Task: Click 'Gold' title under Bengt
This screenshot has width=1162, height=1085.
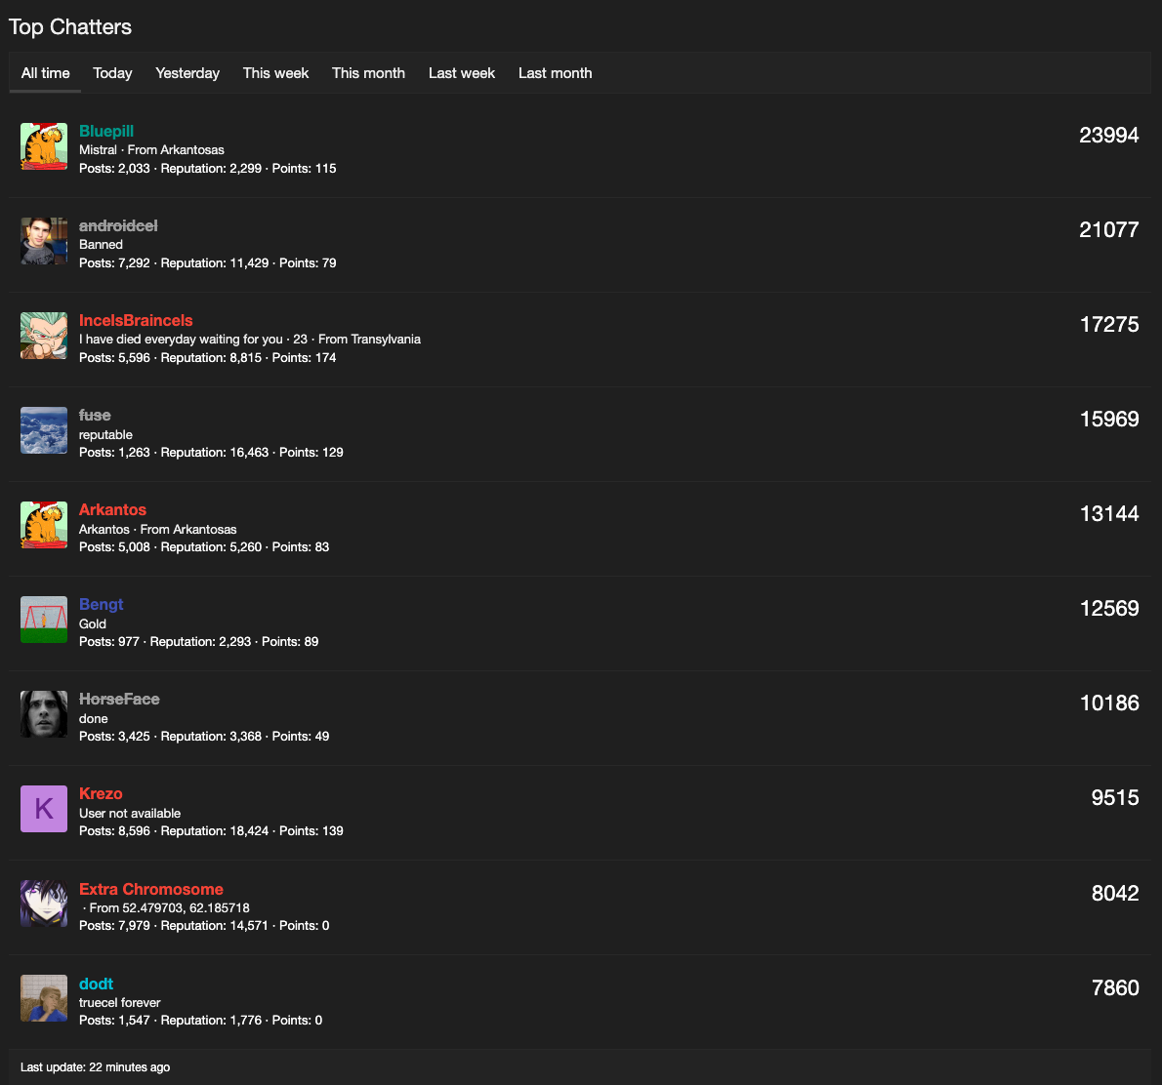Action: 93,624
